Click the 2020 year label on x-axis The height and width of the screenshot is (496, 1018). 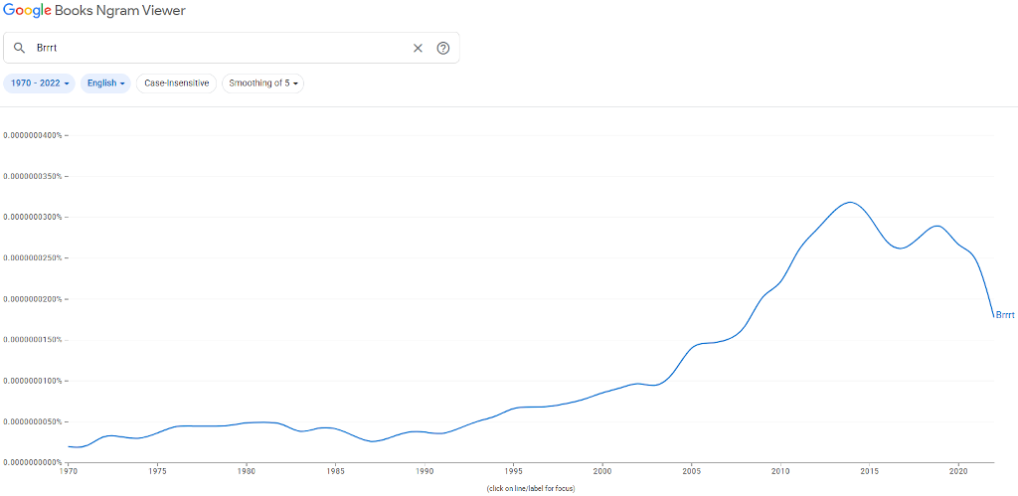(958, 470)
